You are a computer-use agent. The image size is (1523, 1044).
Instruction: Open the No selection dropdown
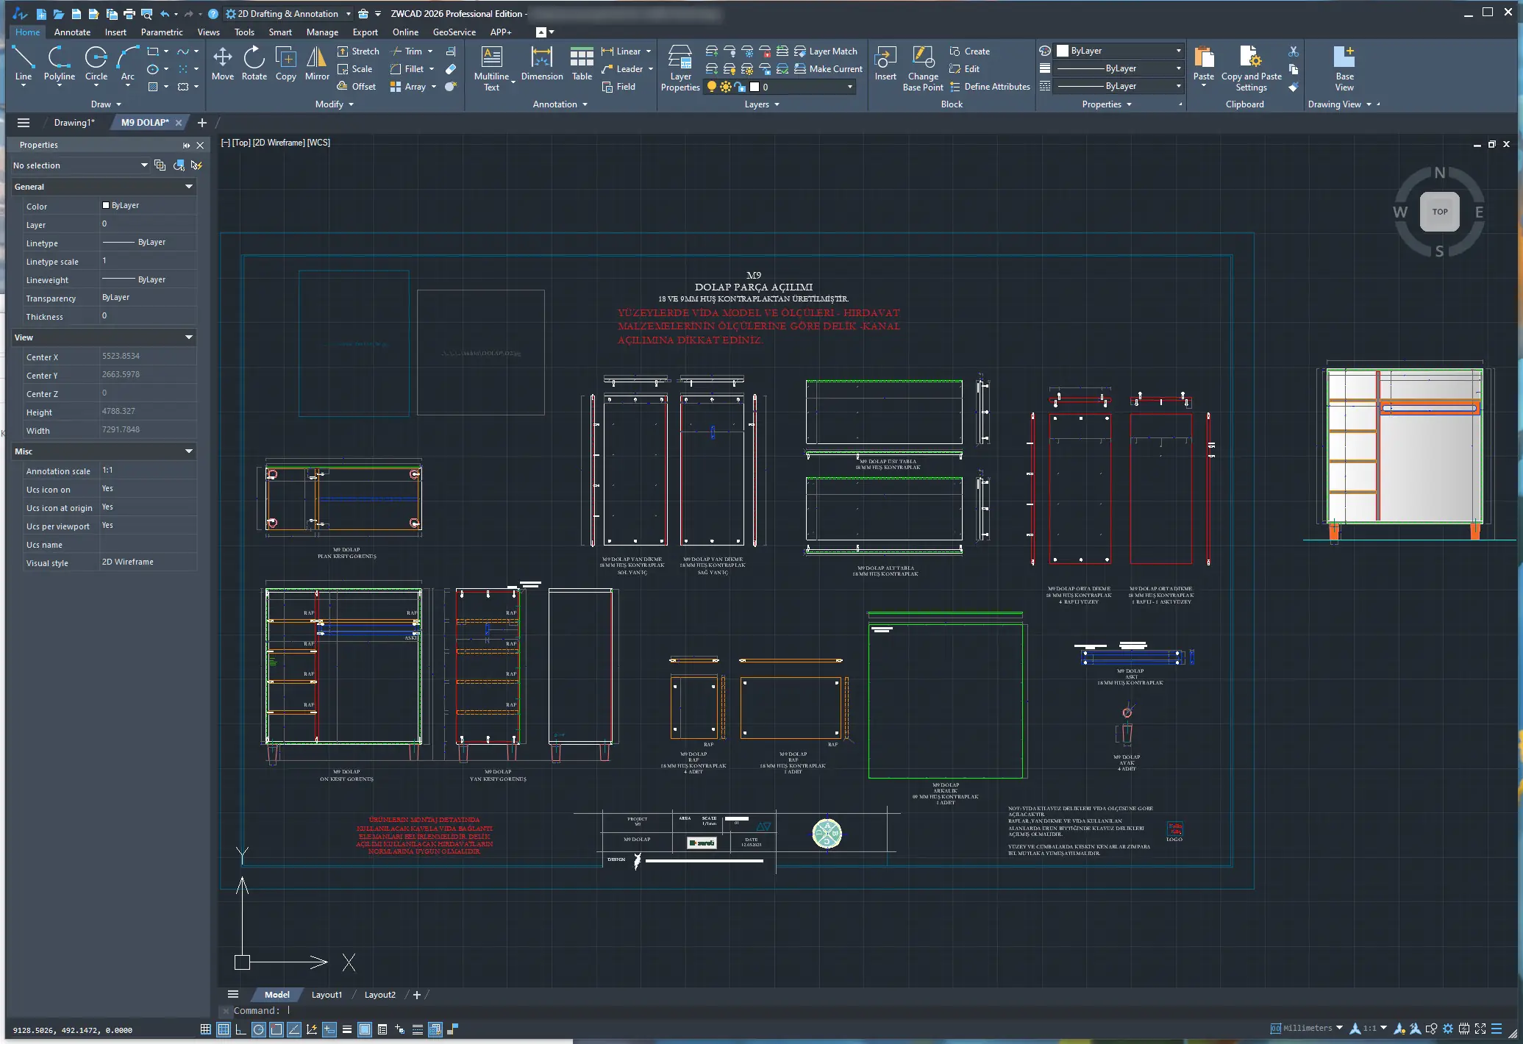point(144,165)
